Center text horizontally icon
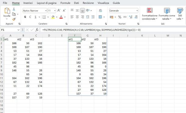Screen dimensions: 186x113 77,17
